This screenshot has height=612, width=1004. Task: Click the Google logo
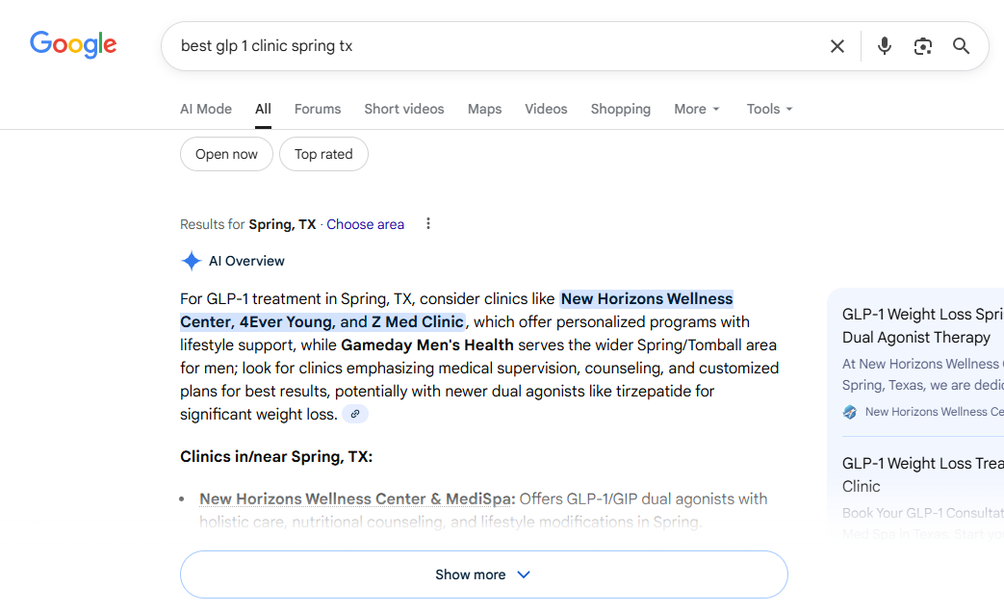click(x=73, y=45)
